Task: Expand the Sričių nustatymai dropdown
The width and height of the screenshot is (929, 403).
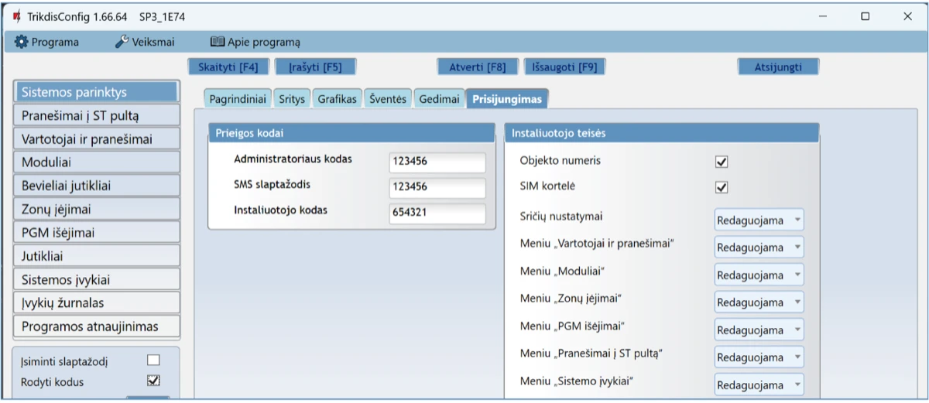Action: [759, 220]
